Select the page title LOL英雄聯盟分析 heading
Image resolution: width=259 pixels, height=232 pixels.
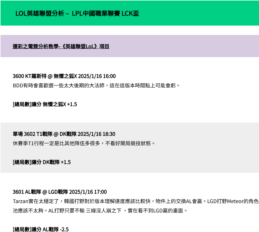77,14
